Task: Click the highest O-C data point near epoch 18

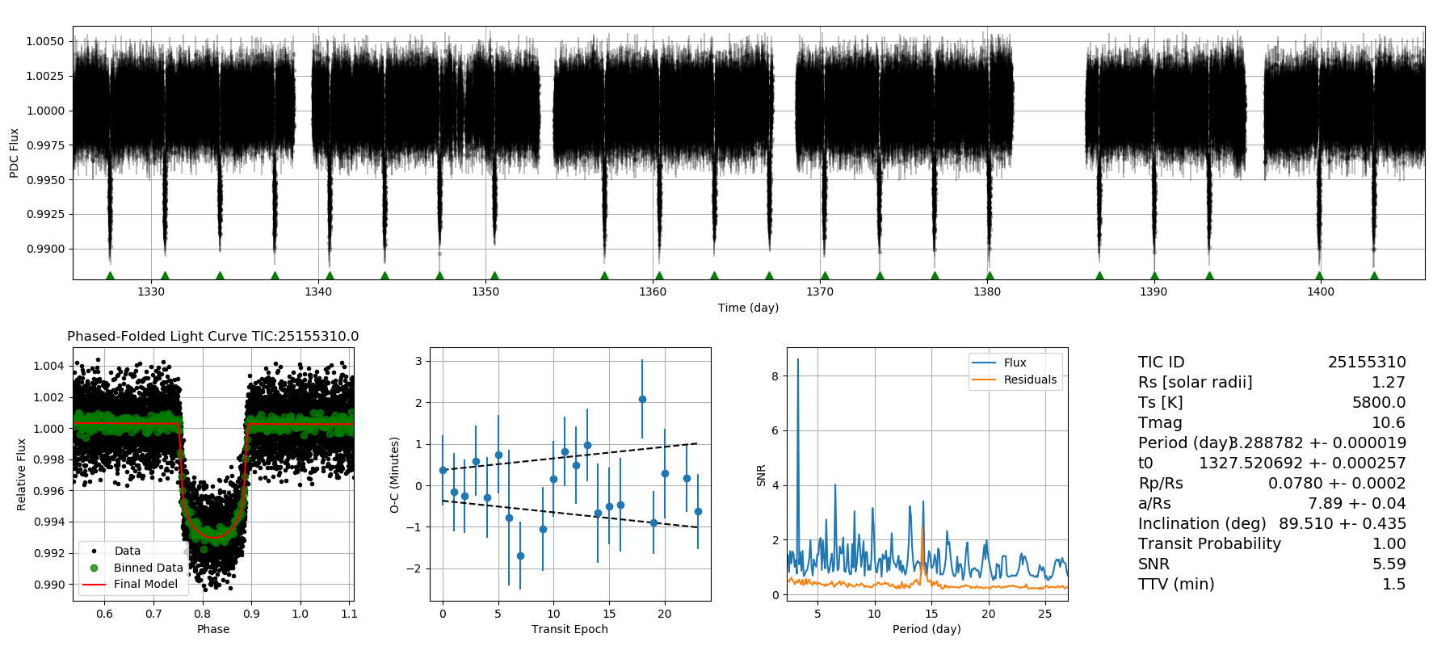Action: (x=642, y=399)
